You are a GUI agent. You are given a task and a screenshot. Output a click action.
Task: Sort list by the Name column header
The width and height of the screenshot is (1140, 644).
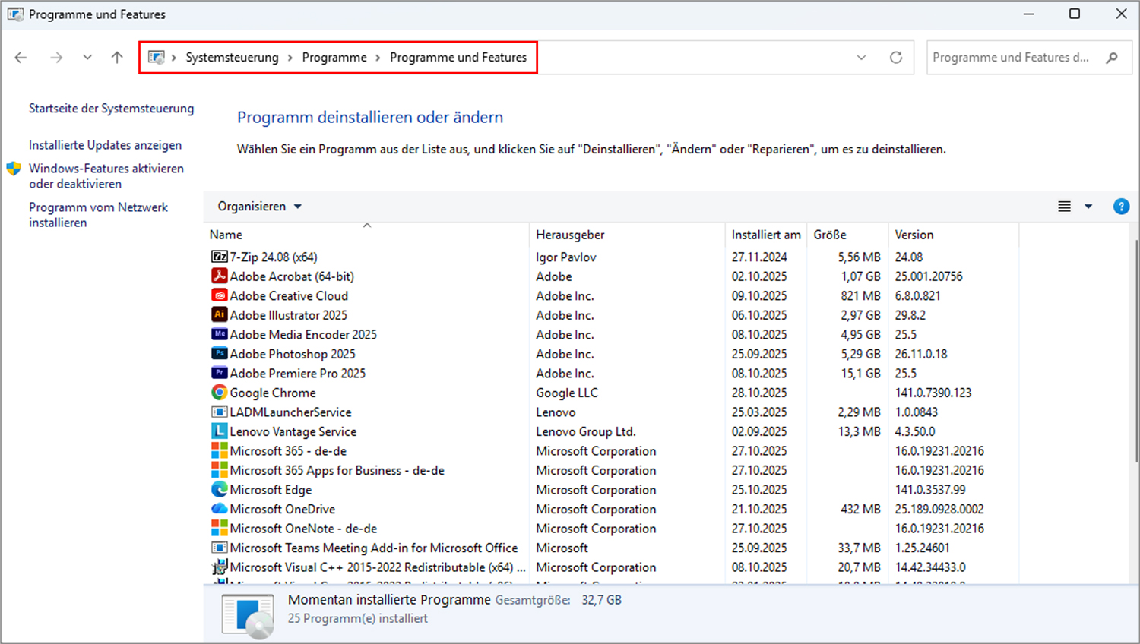coord(225,234)
